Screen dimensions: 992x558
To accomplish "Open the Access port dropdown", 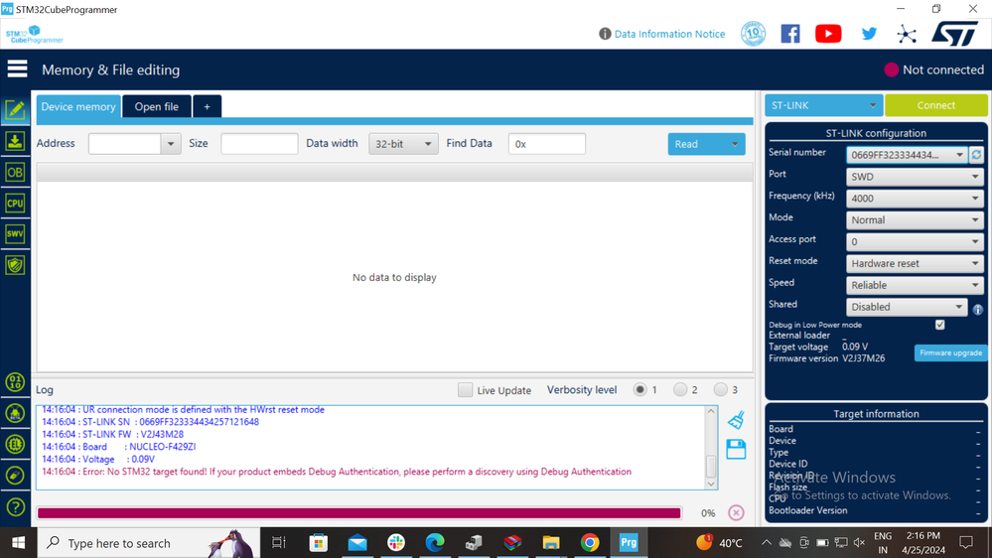I will [x=915, y=241].
